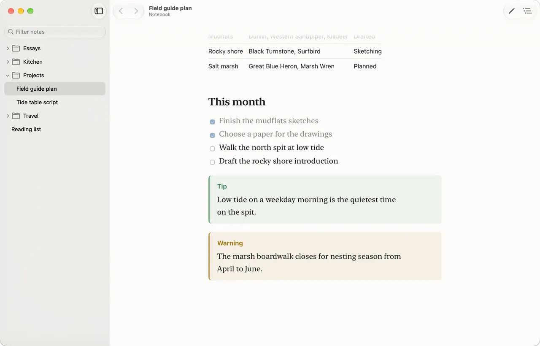Image resolution: width=540 pixels, height=346 pixels.
Task: Click the Notebook subtitle in title bar
Action: point(159,14)
